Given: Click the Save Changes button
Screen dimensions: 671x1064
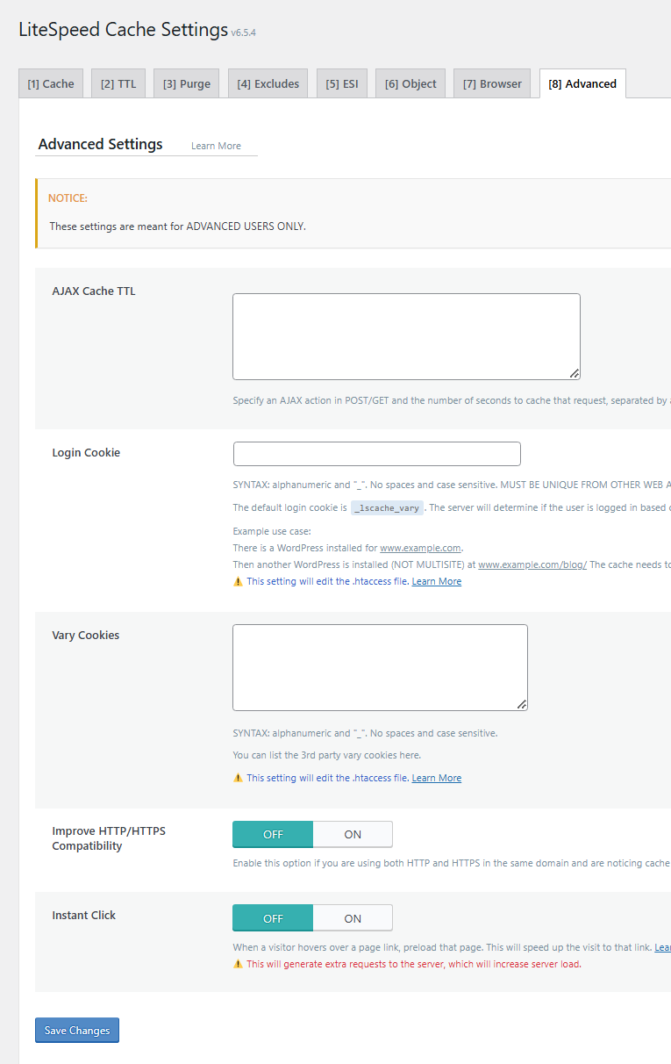Looking at the screenshot, I should click(77, 1031).
